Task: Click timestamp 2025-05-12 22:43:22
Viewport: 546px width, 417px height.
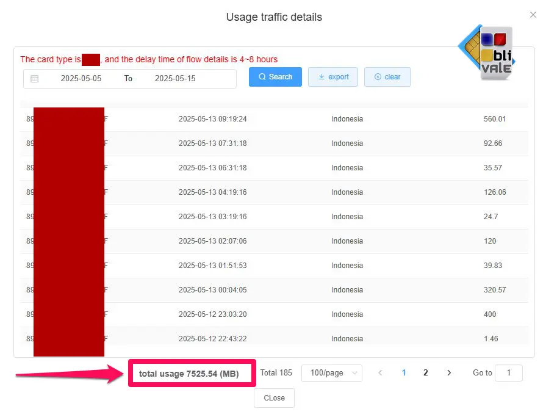Action: (212, 339)
